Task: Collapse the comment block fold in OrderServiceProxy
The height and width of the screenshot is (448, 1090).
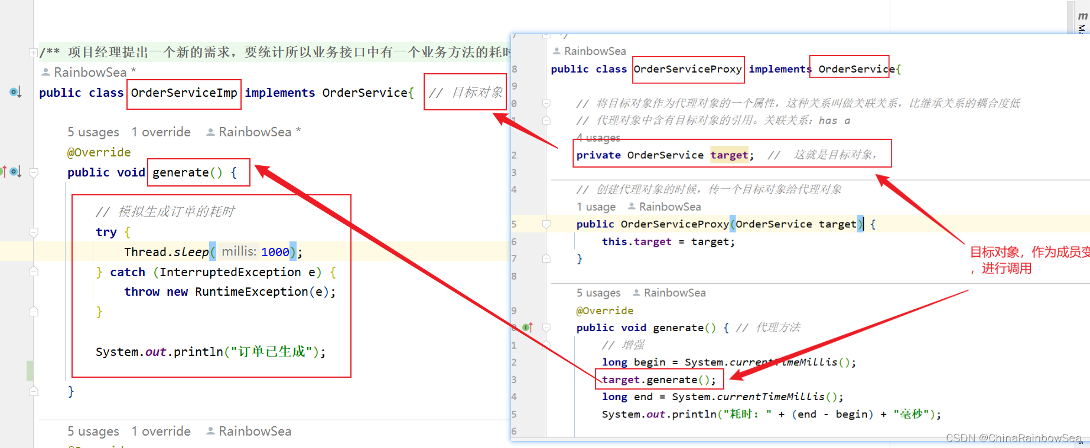Action: tap(546, 103)
